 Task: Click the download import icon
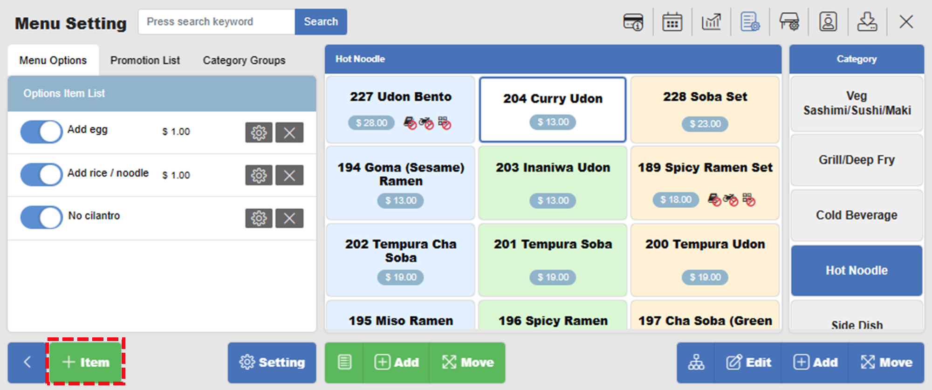coord(867,22)
